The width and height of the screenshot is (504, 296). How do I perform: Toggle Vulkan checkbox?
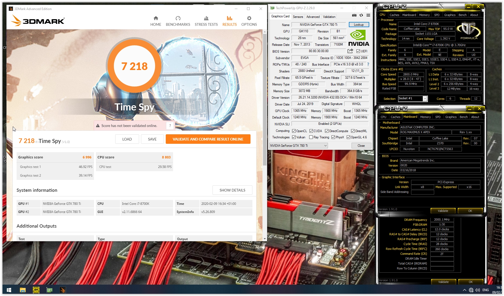click(x=294, y=137)
